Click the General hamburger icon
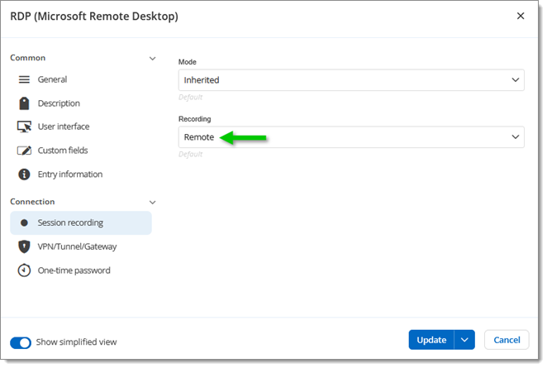 (24, 79)
